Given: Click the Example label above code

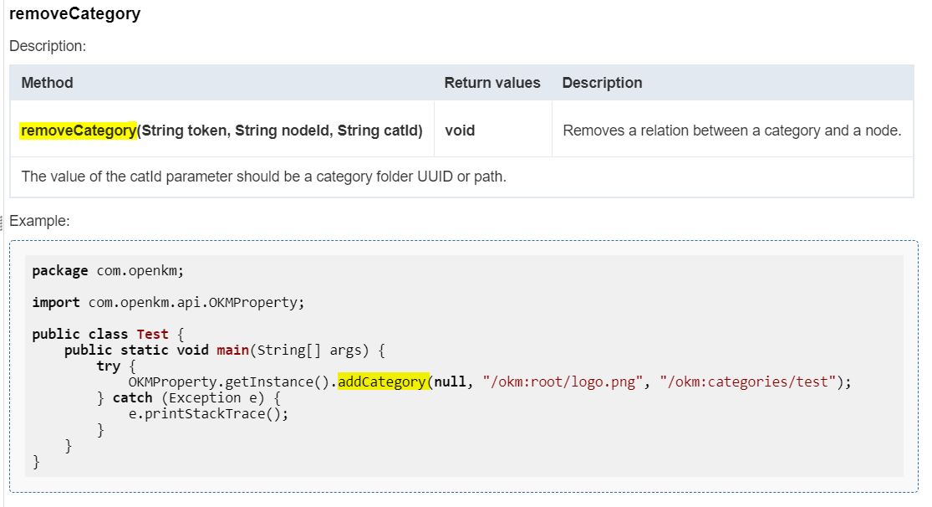Looking at the screenshot, I should pyautogui.click(x=39, y=221).
